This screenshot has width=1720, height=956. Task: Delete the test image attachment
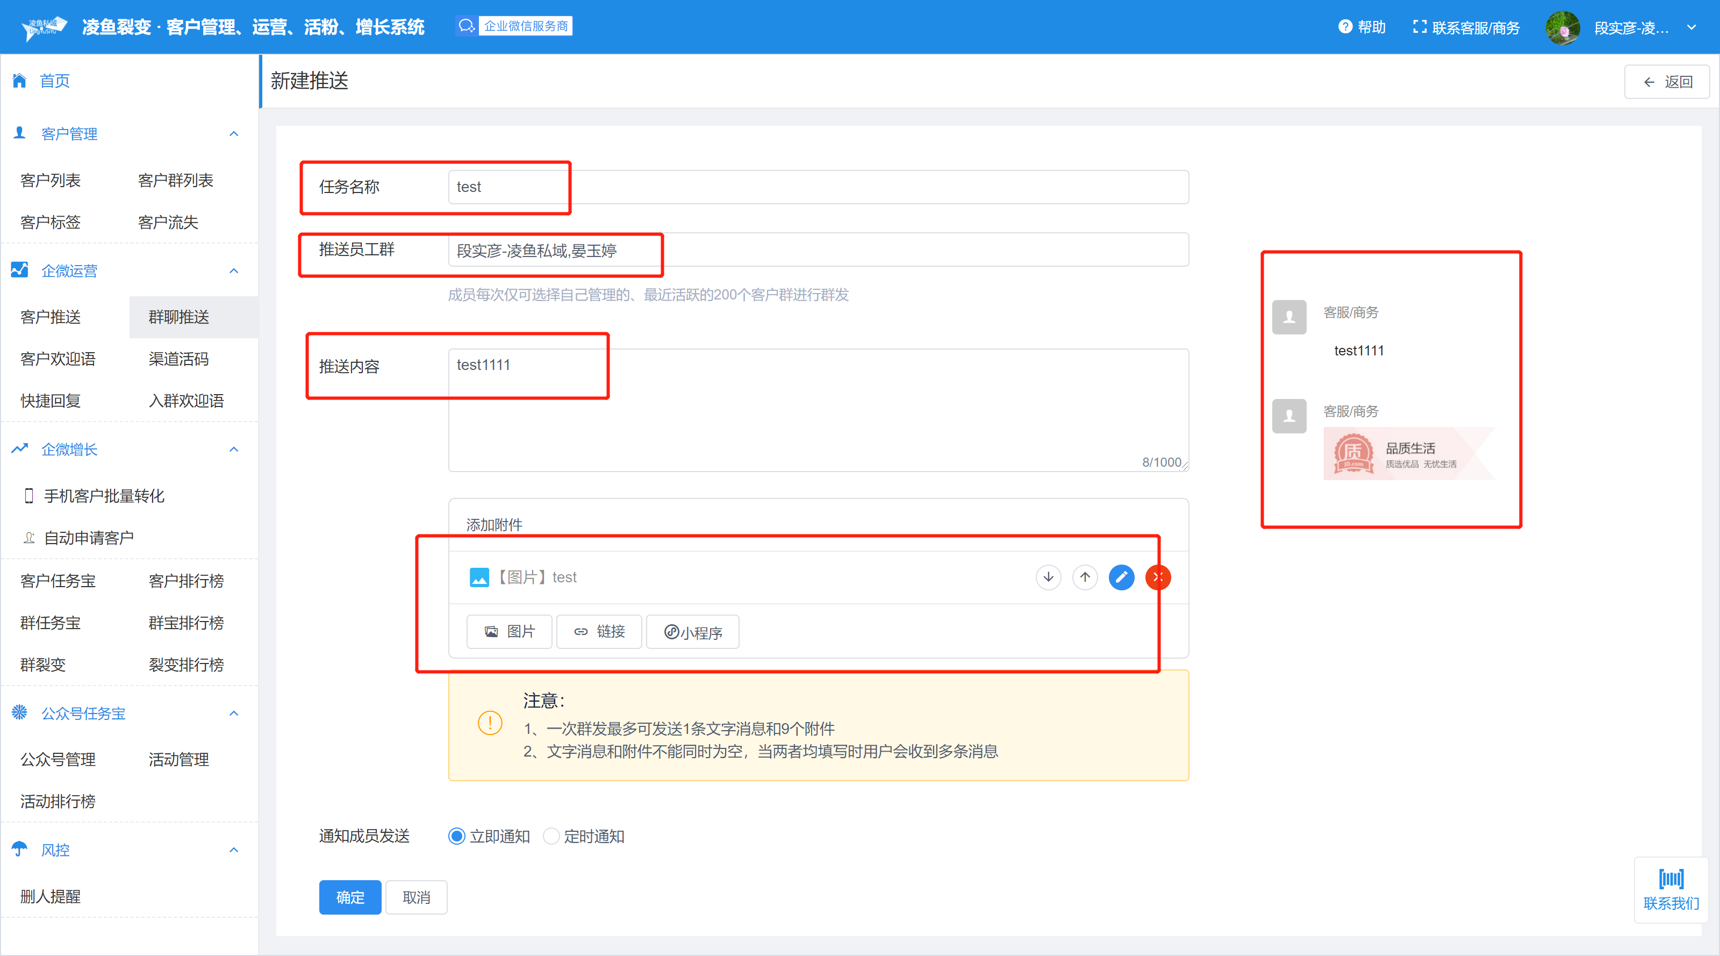tap(1158, 577)
